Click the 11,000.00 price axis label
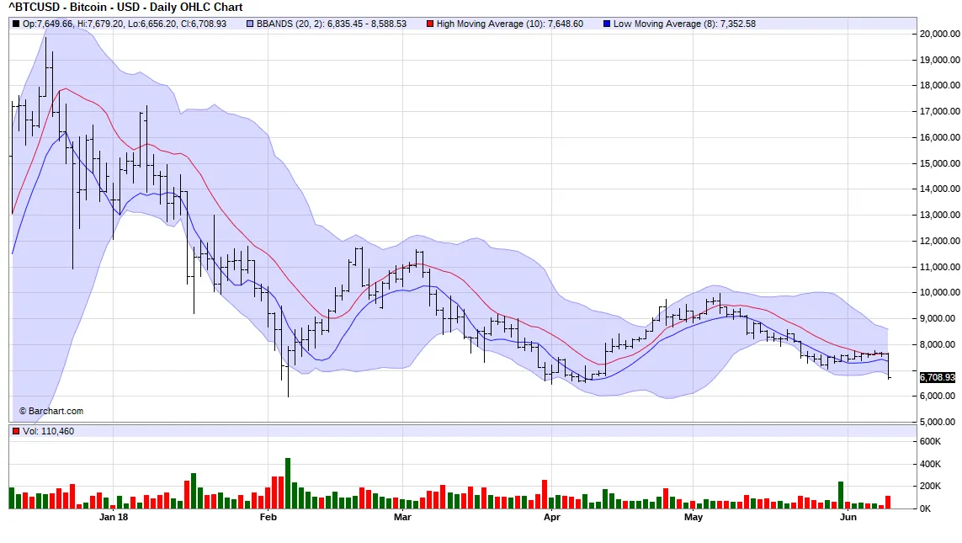This screenshot has height=543, width=962. coord(939,267)
